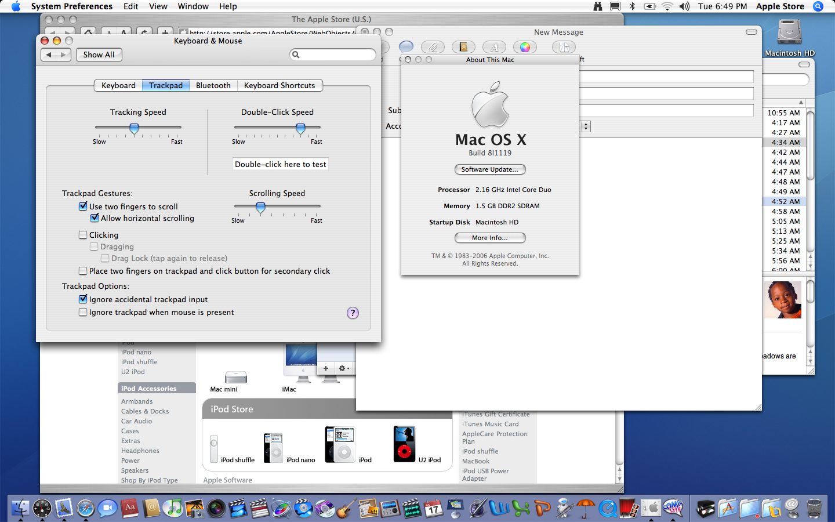Open GarageBand guitar icon in Dock
Viewport: 835px width, 522px height.
click(x=346, y=508)
